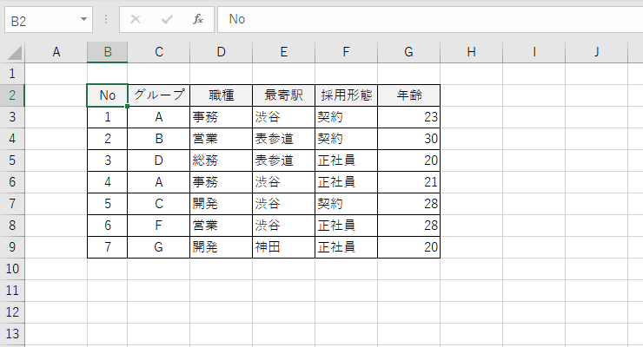Click the 採用形態 header cell
Viewport: 643px width, 347px height.
346,95
